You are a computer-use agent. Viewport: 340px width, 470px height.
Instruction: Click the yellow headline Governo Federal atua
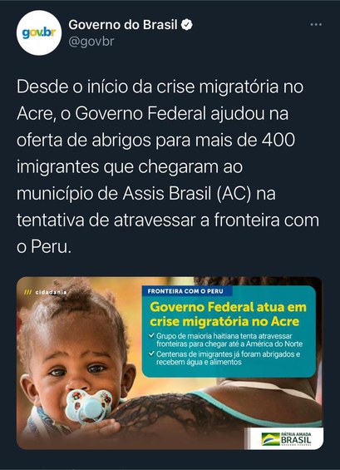coord(228,314)
